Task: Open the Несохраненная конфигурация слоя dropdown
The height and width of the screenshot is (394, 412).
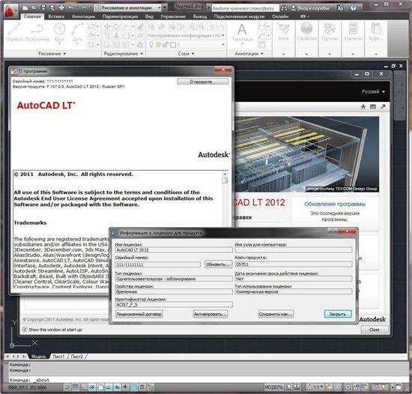Action: click(186, 35)
